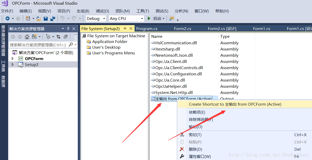The width and height of the screenshot is (312, 160).
Task: Click the Navigate Backward arrow in main toolbar
Action: 7,18
